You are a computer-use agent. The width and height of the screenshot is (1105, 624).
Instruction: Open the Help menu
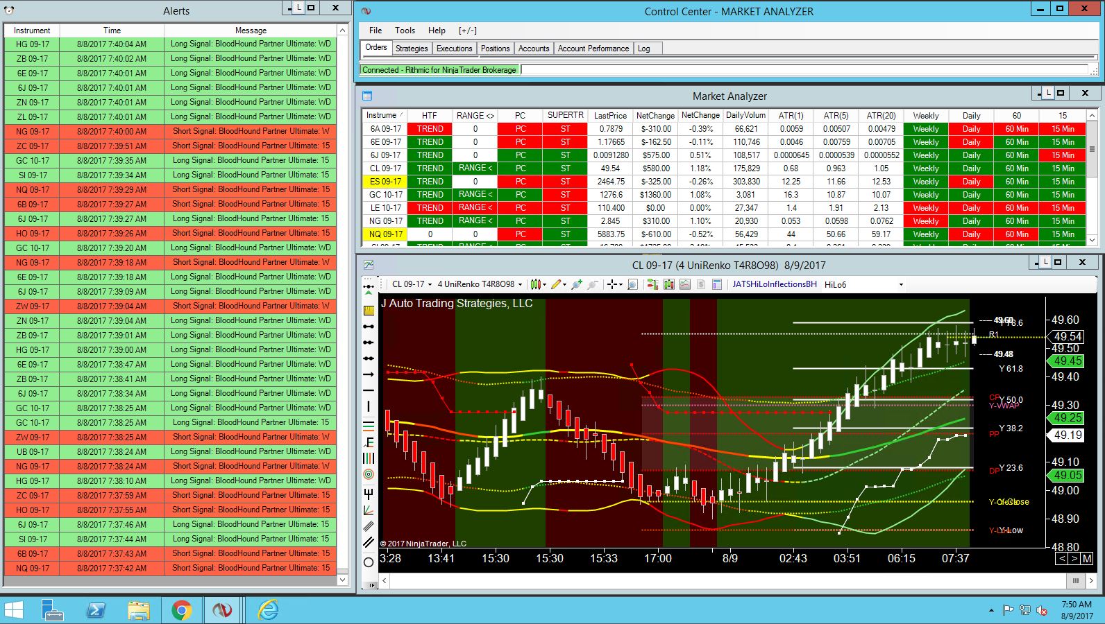coord(437,31)
